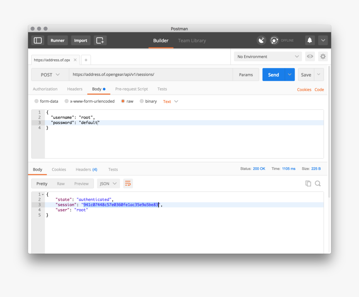Click the interceptor satellite icon
The height and width of the screenshot is (297, 359).
(261, 40)
